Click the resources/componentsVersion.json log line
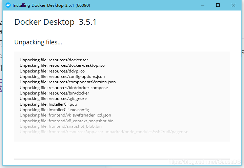244x168 pixels. 68,82
